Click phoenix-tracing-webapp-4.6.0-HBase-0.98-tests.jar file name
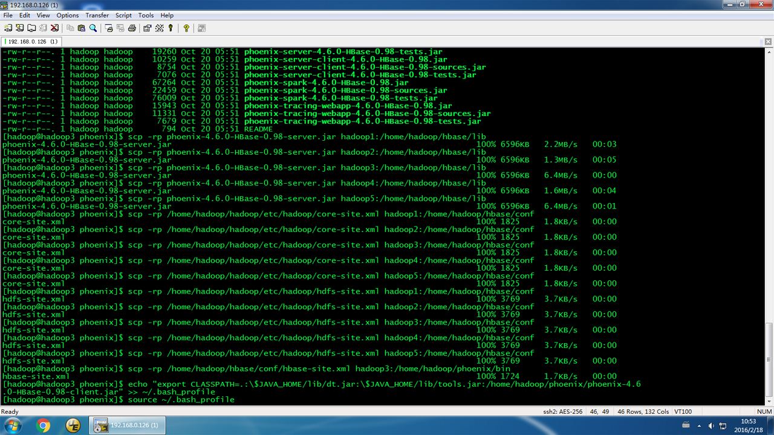Viewport: 774px width, 435px height. pos(363,121)
